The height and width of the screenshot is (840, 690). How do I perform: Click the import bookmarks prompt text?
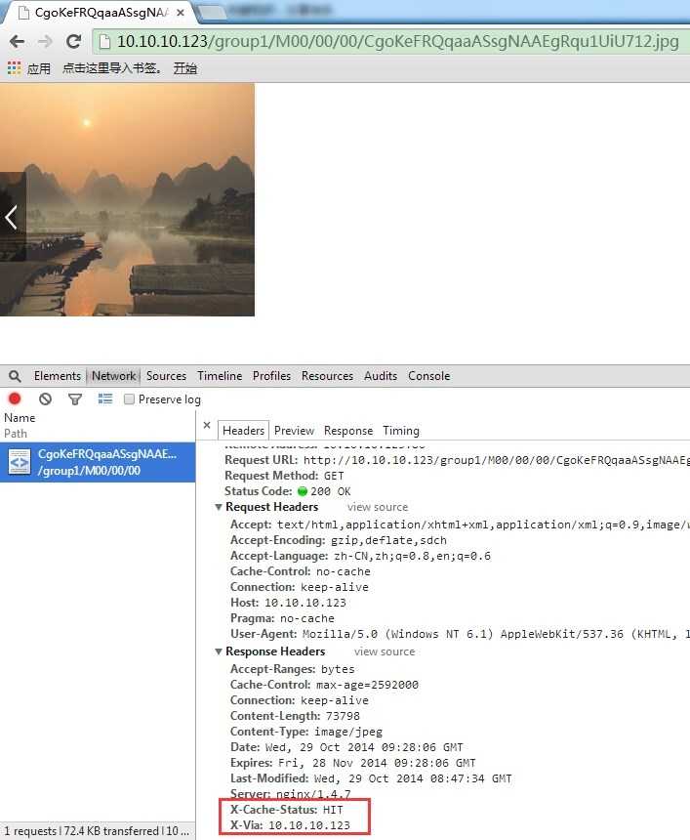pyautogui.click(x=111, y=68)
